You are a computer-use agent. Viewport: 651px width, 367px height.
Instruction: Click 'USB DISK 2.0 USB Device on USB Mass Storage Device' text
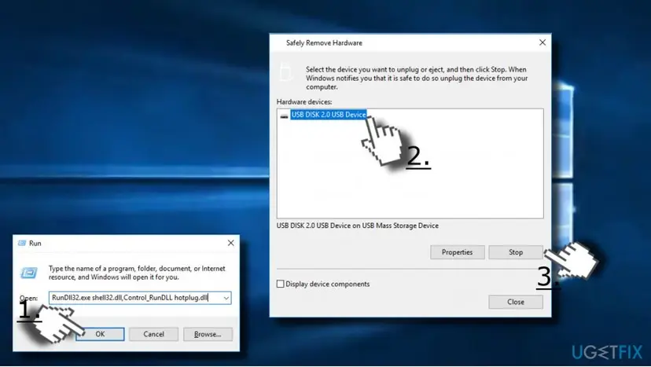click(x=358, y=226)
